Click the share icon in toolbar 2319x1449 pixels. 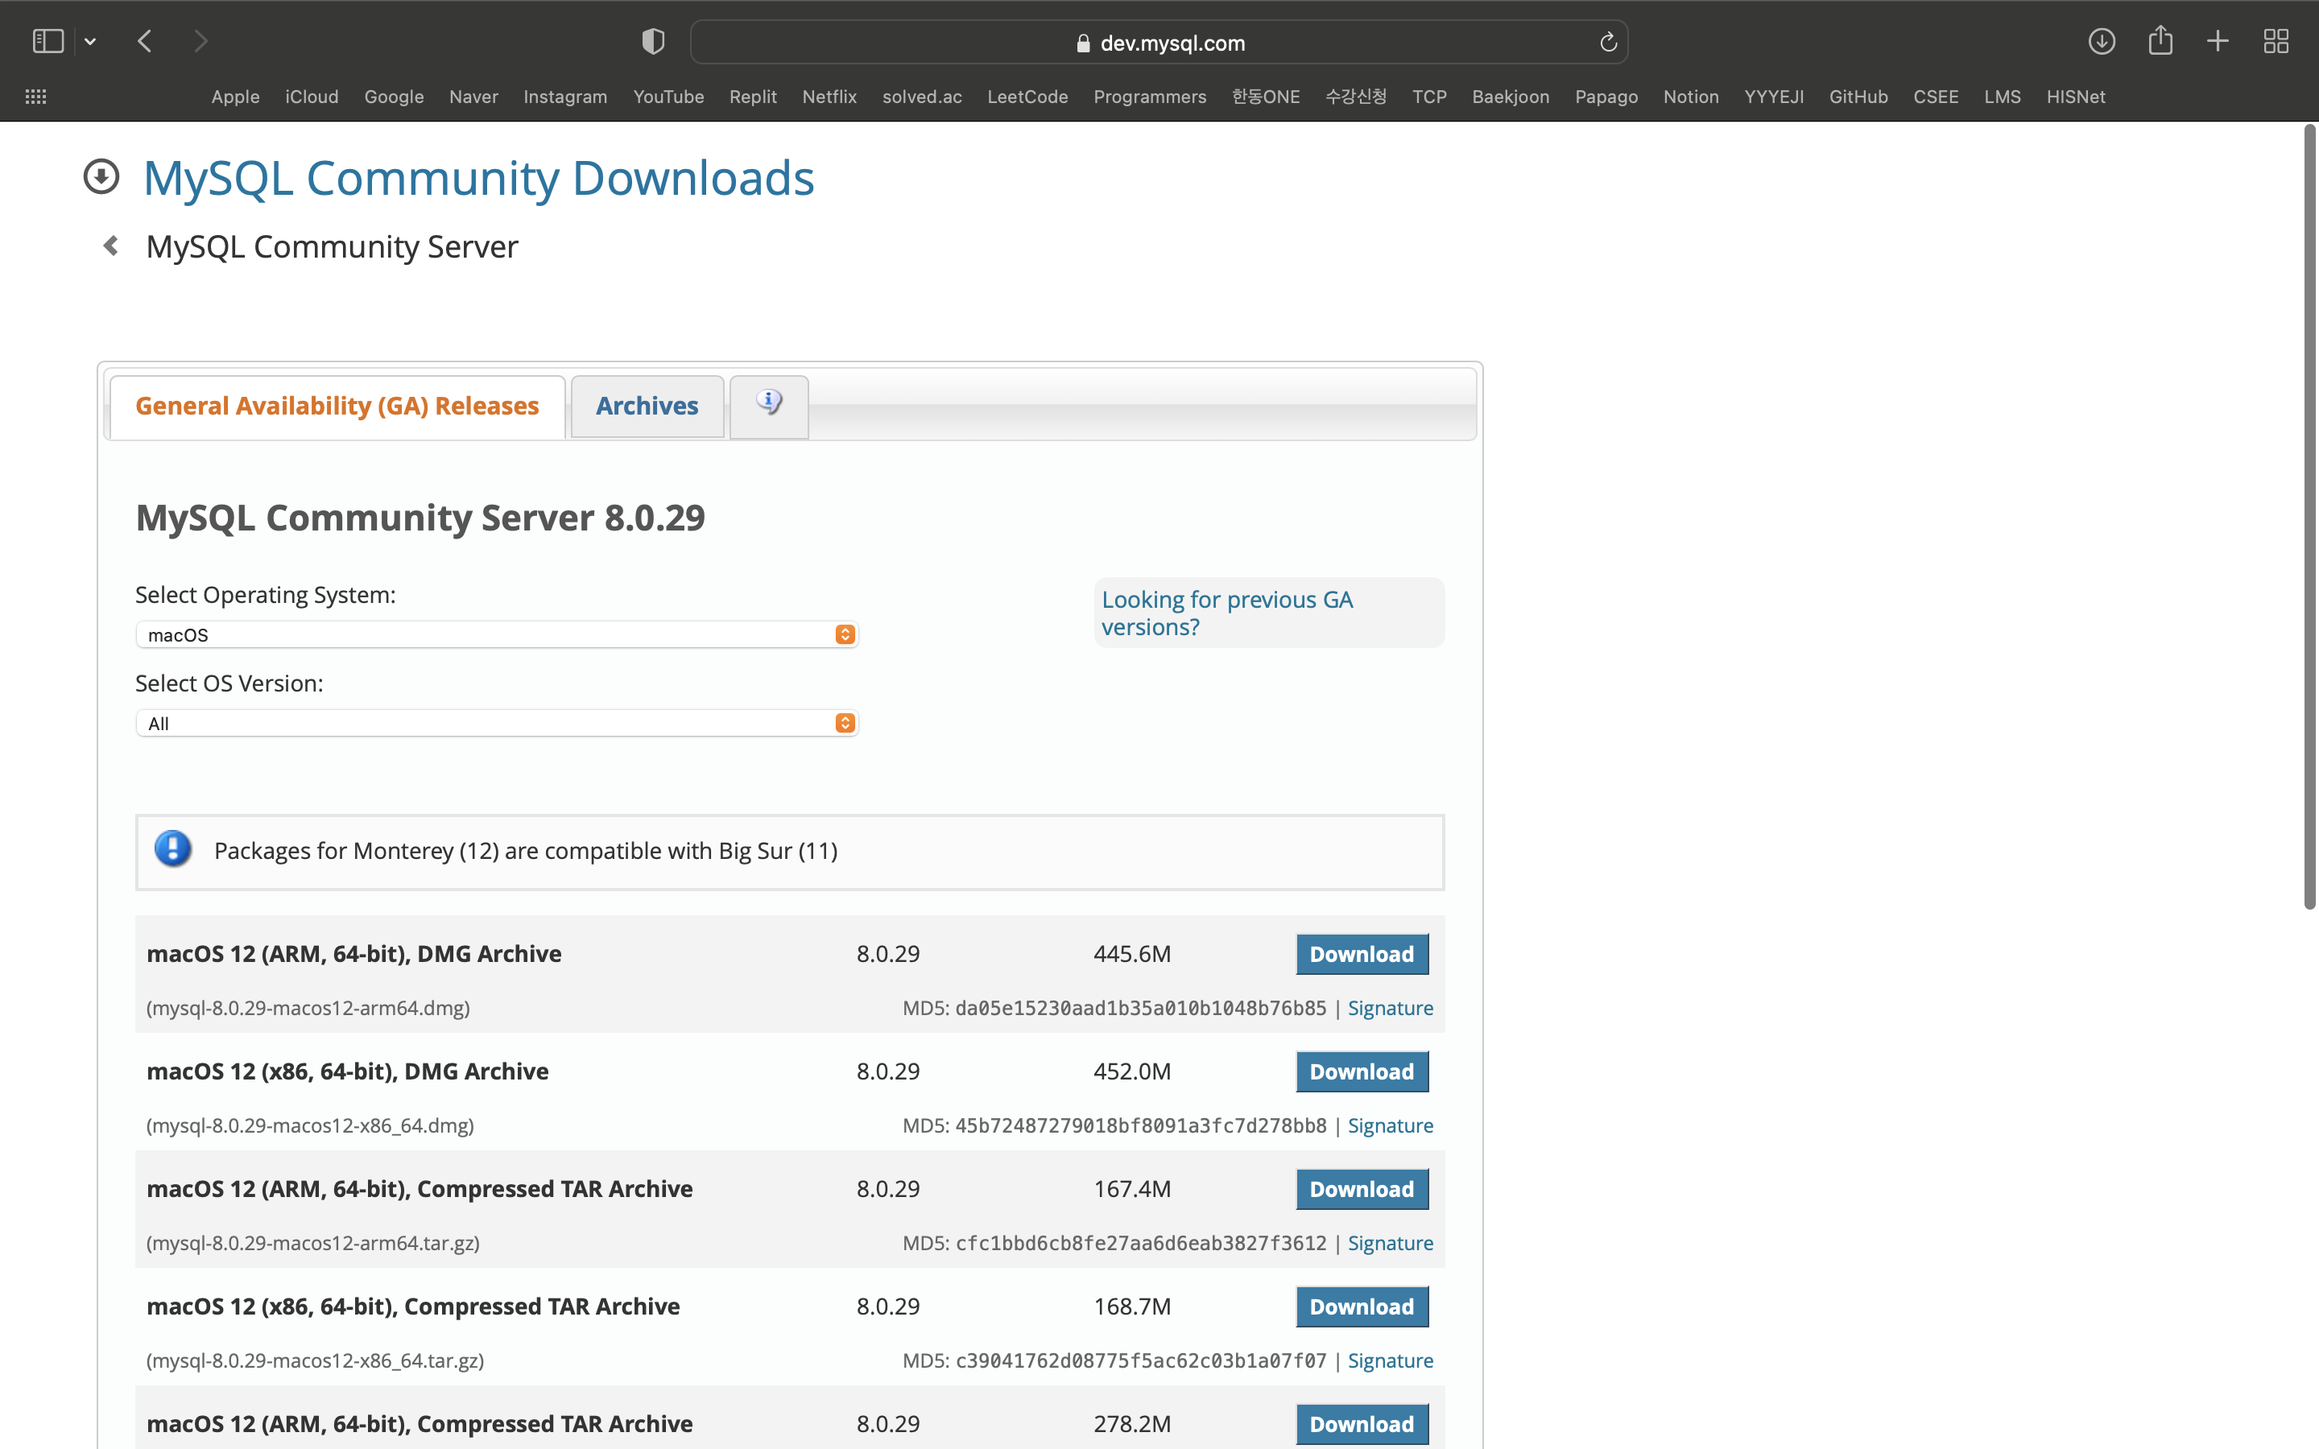2160,41
